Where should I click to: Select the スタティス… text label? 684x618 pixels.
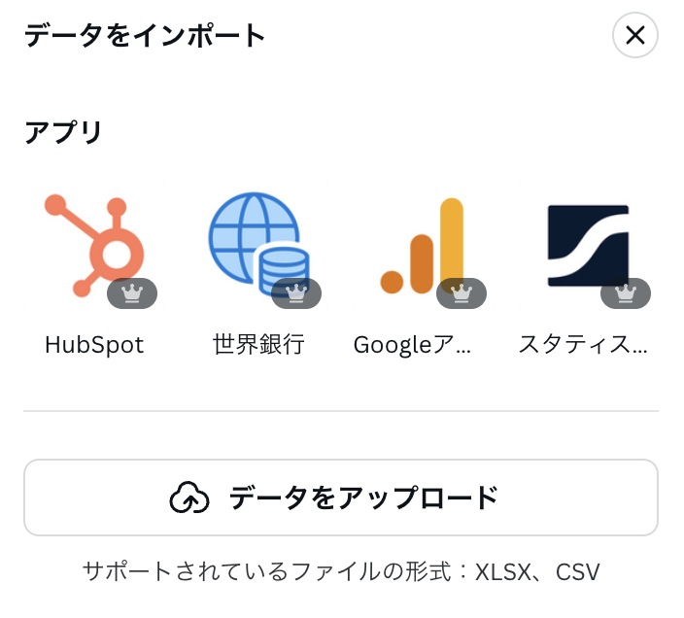pyautogui.click(x=583, y=345)
